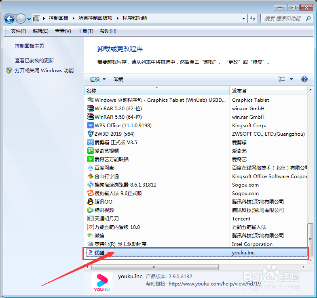Image resolution: width=317 pixels, height=298 pixels.
Task: Select the WPS Office icon
Action: pos(91,125)
